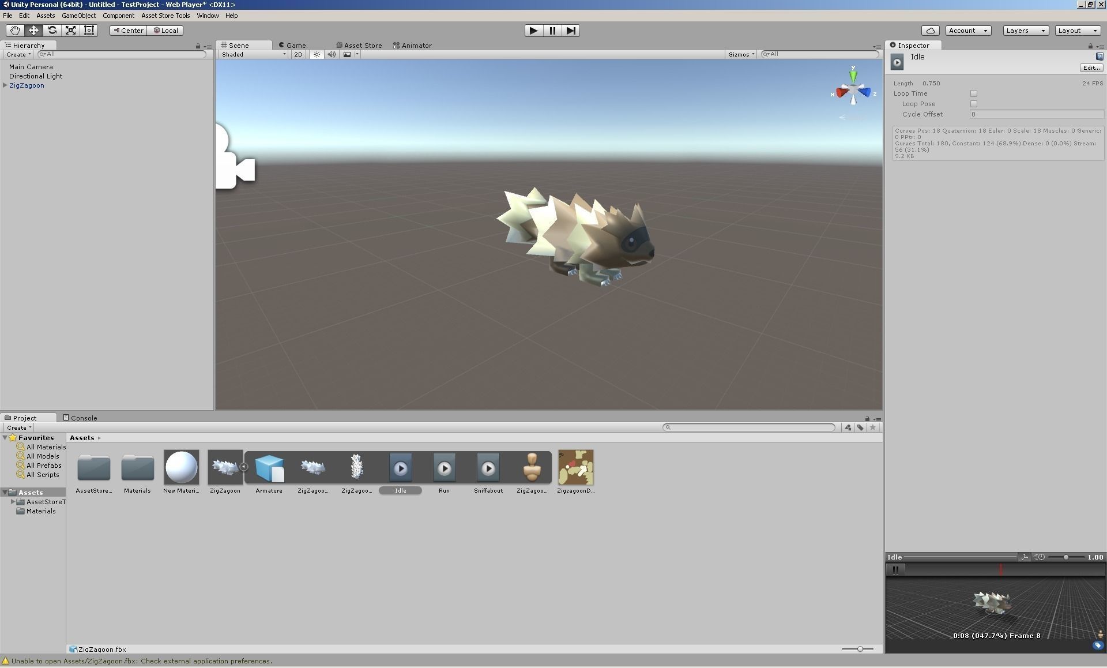Toggle scene audio speaker icon

point(332,54)
